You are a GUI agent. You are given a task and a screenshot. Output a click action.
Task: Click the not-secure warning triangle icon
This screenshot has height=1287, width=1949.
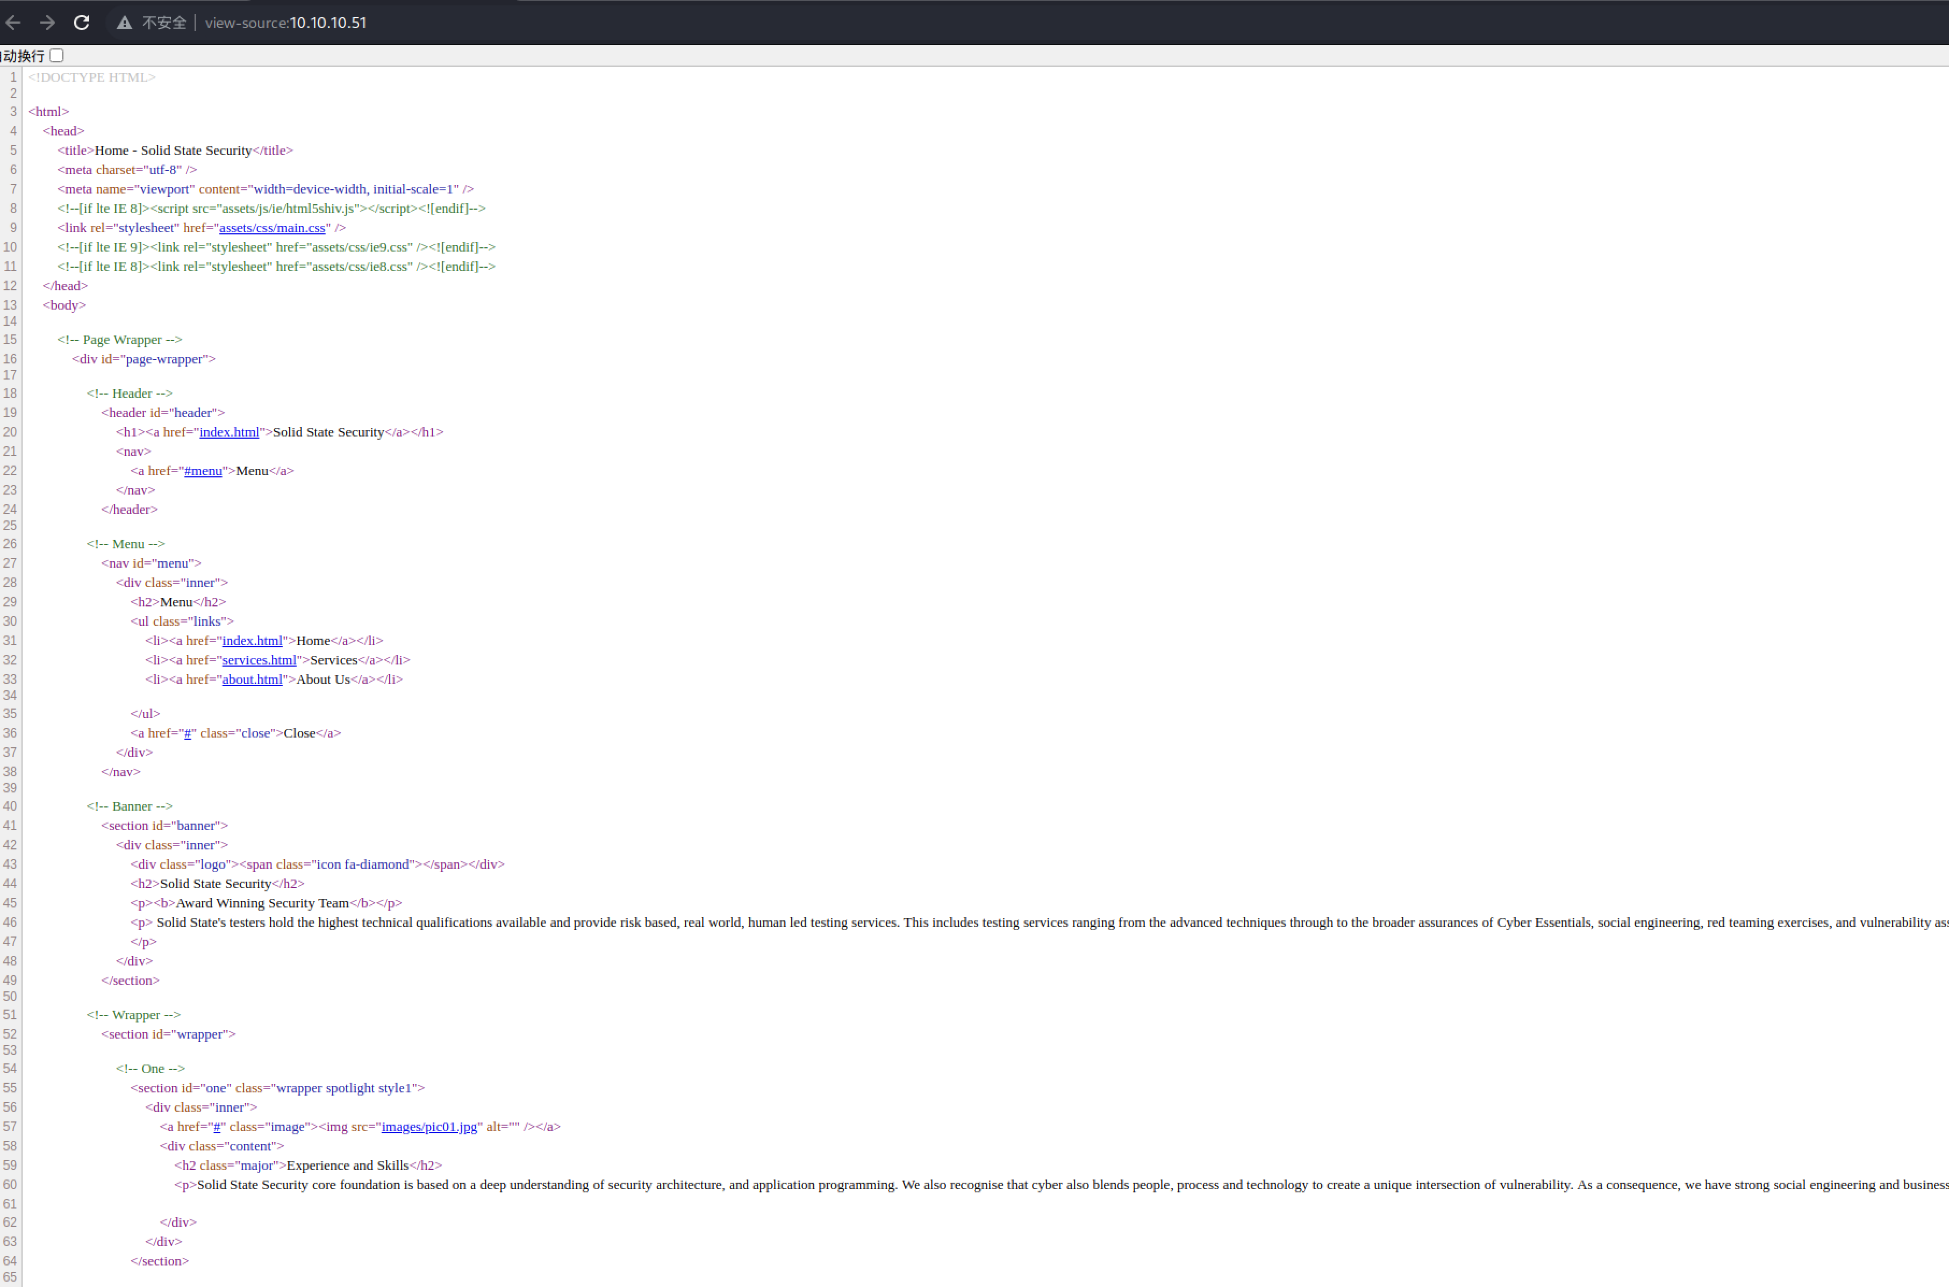coord(124,23)
